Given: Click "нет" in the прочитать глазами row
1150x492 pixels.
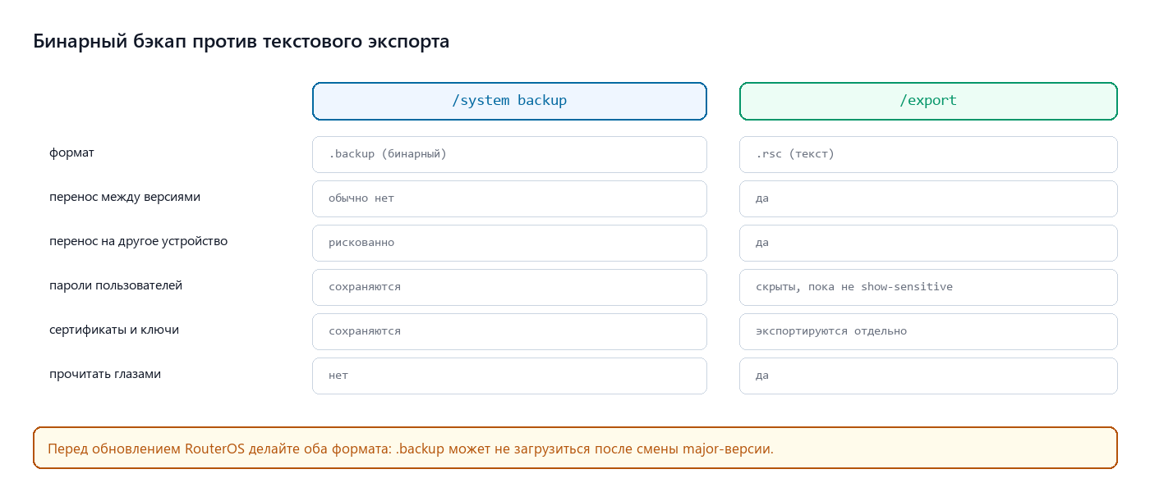Looking at the screenshot, I should [509, 376].
